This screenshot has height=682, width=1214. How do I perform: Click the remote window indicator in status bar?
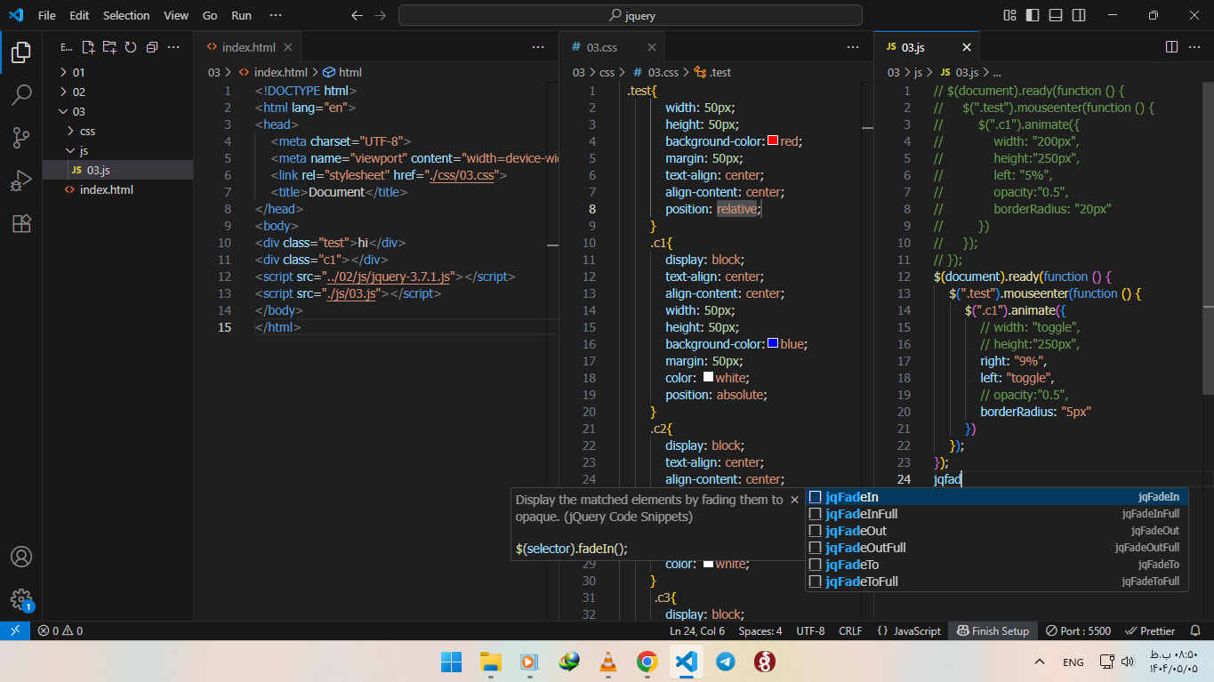15,630
